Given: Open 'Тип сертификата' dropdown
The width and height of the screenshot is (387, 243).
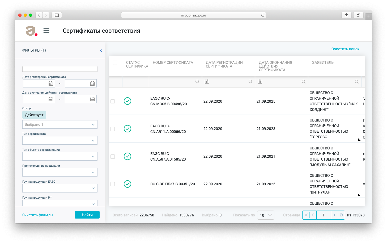Looking at the screenshot, I should pos(60,140).
